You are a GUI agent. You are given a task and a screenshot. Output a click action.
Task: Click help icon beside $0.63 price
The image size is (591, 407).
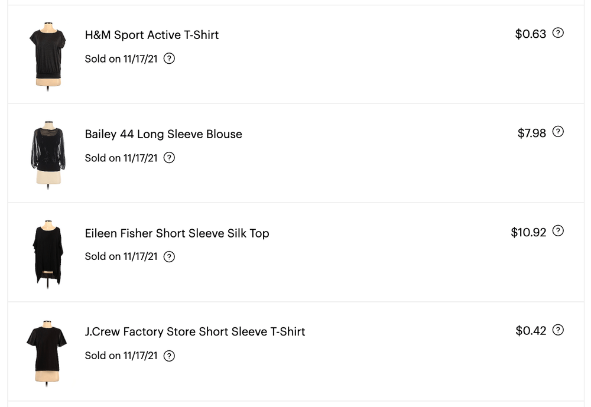(x=558, y=33)
